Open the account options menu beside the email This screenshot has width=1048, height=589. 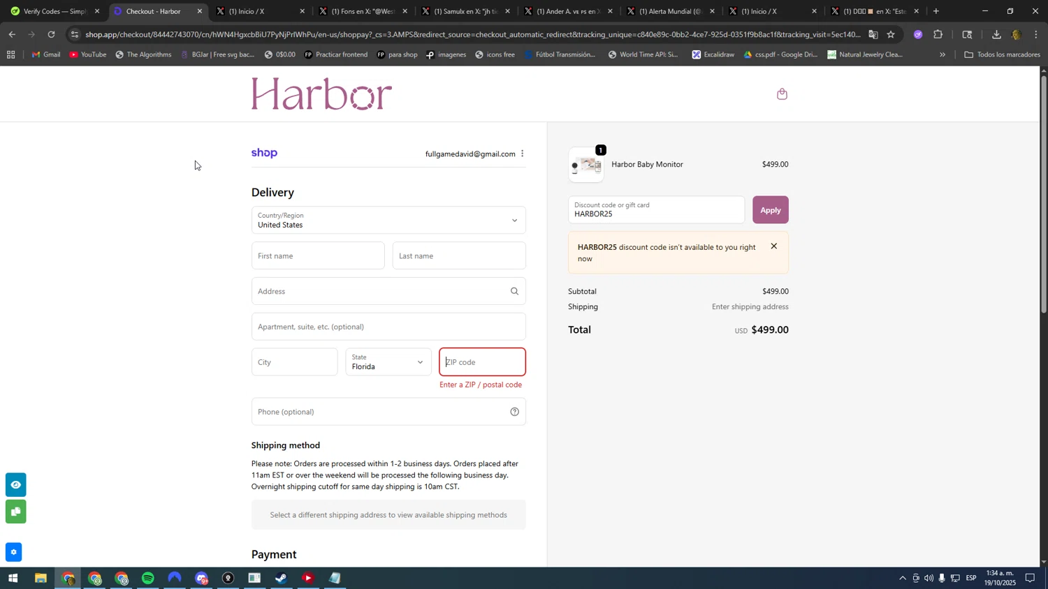522,154
